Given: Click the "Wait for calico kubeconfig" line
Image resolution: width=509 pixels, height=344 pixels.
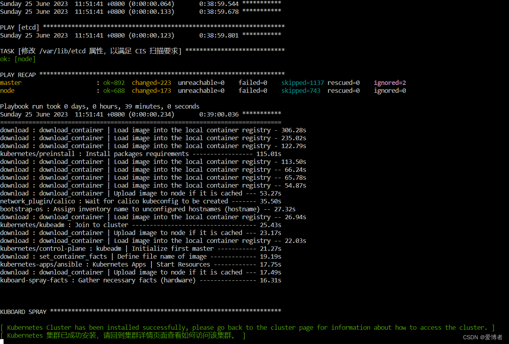Looking at the screenshot, I should 141,201.
